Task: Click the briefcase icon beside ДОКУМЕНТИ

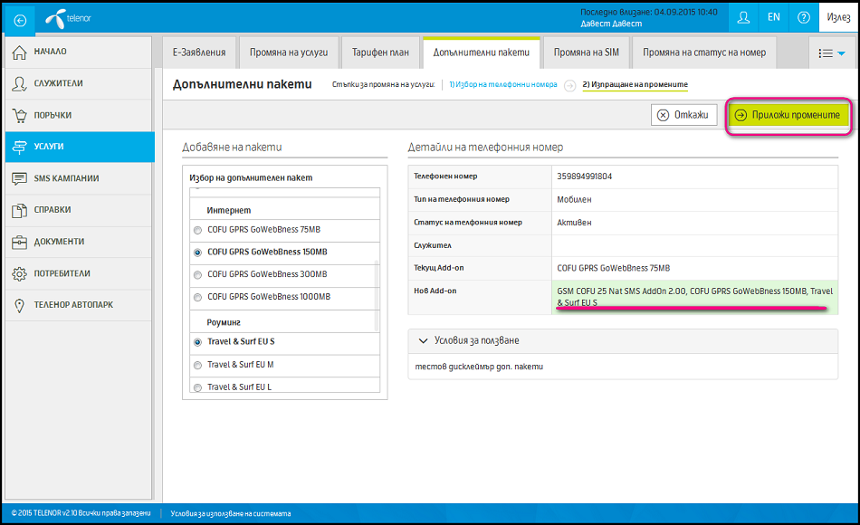Action: [x=19, y=242]
